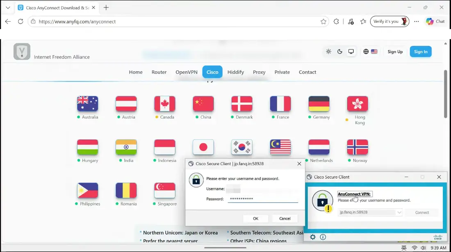The image size is (451, 252).
Task: Open the Sign Up link
Action: [x=395, y=52]
